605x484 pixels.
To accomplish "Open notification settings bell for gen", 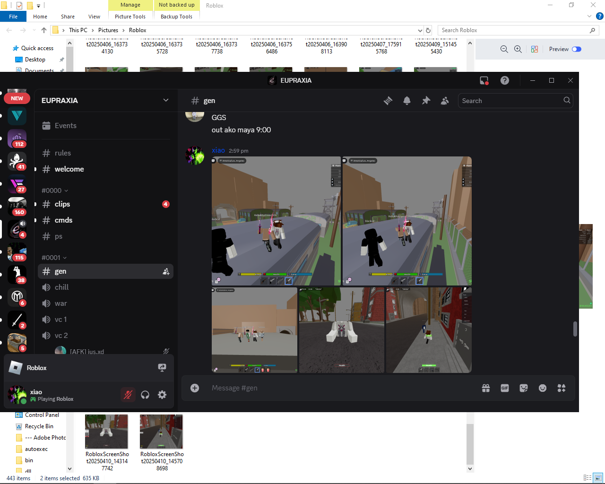I will [407, 101].
